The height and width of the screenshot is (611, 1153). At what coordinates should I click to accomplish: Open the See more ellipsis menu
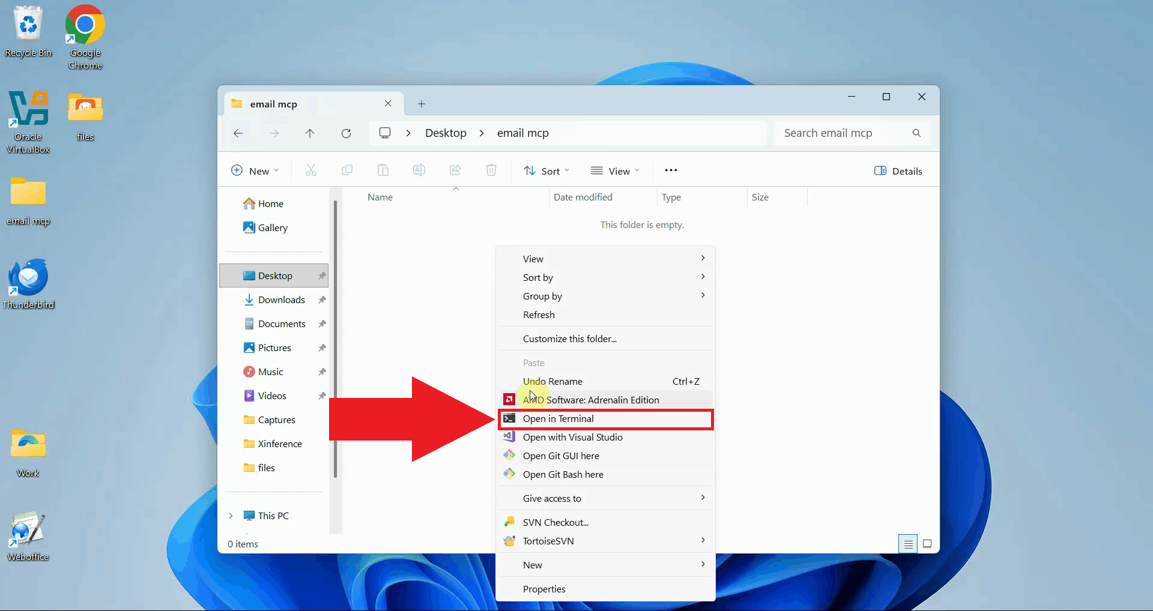tap(671, 170)
